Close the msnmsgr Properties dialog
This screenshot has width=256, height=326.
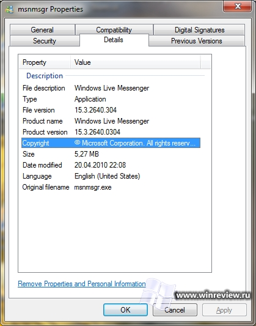237,6
